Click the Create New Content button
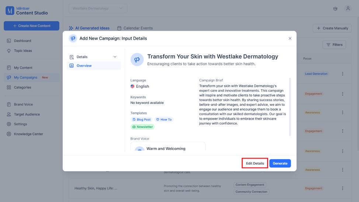Viewport: 359px width, 202px height. [x=32, y=26]
